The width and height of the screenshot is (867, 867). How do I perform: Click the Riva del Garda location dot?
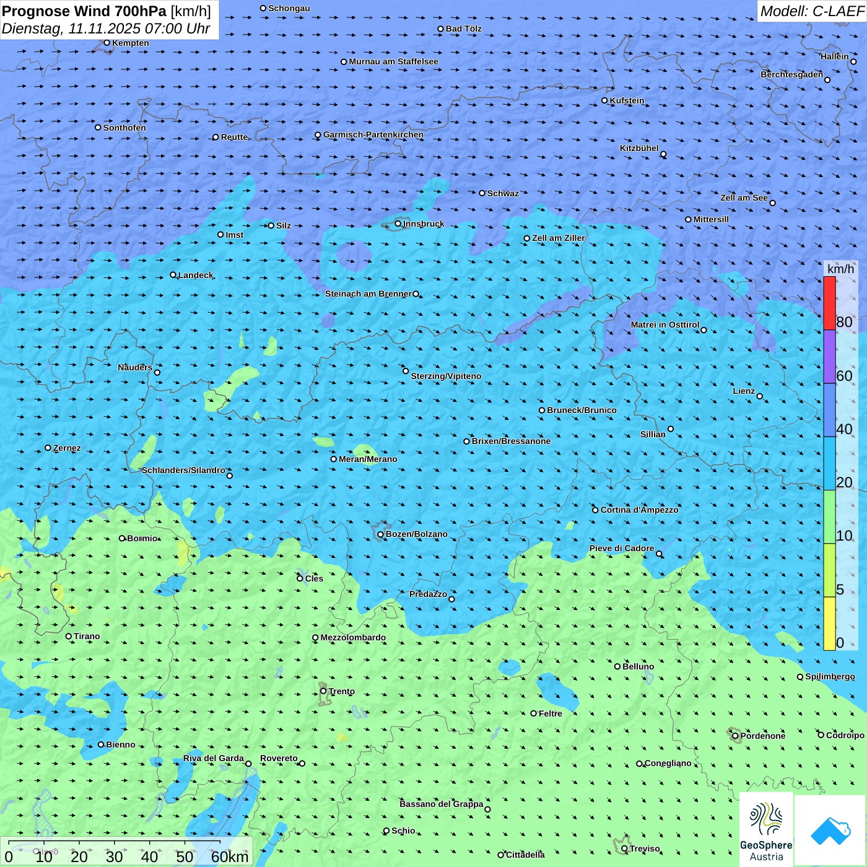point(248,764)
